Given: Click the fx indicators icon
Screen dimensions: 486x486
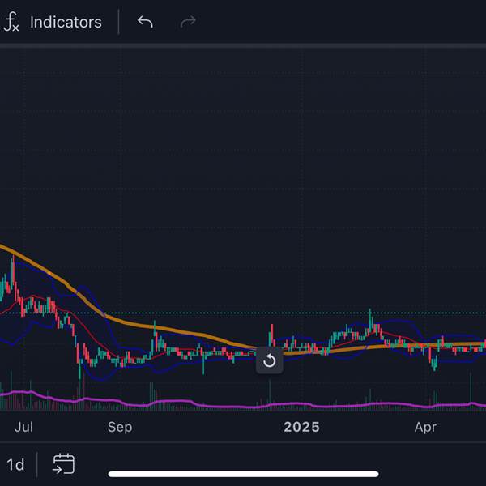Looking at the screenshot, I should [x=11, y=22].
